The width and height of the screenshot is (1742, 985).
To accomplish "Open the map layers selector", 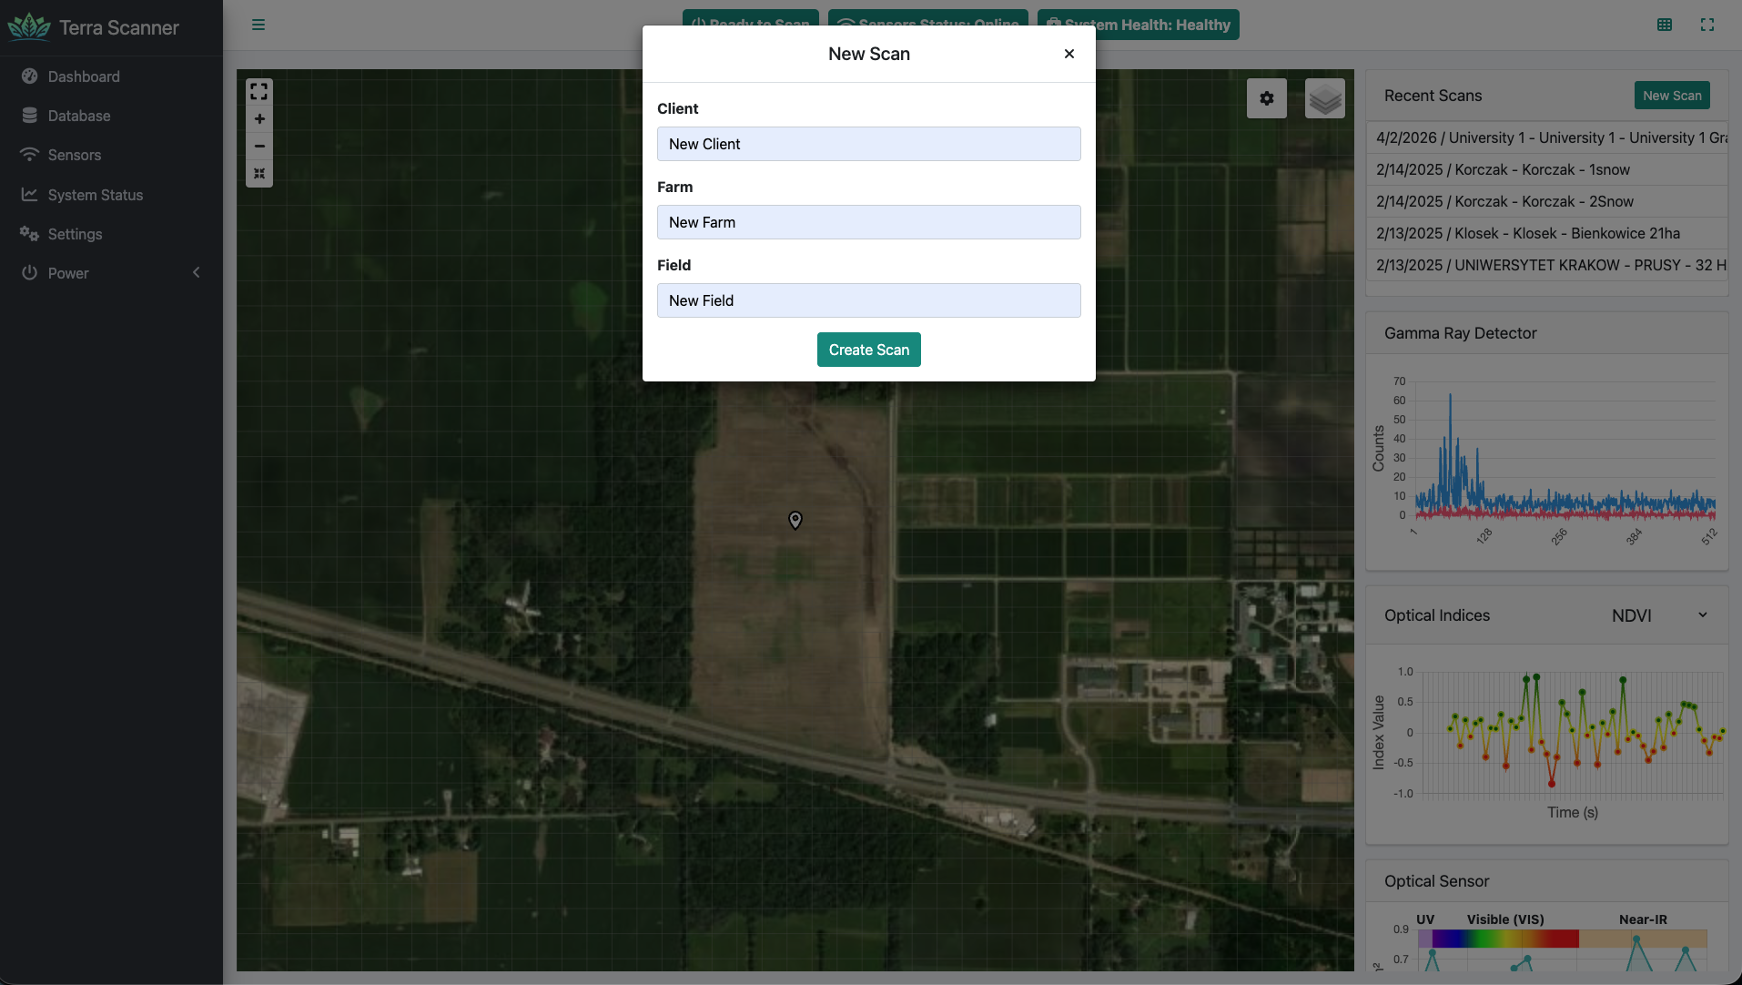I will (1324, 97).
